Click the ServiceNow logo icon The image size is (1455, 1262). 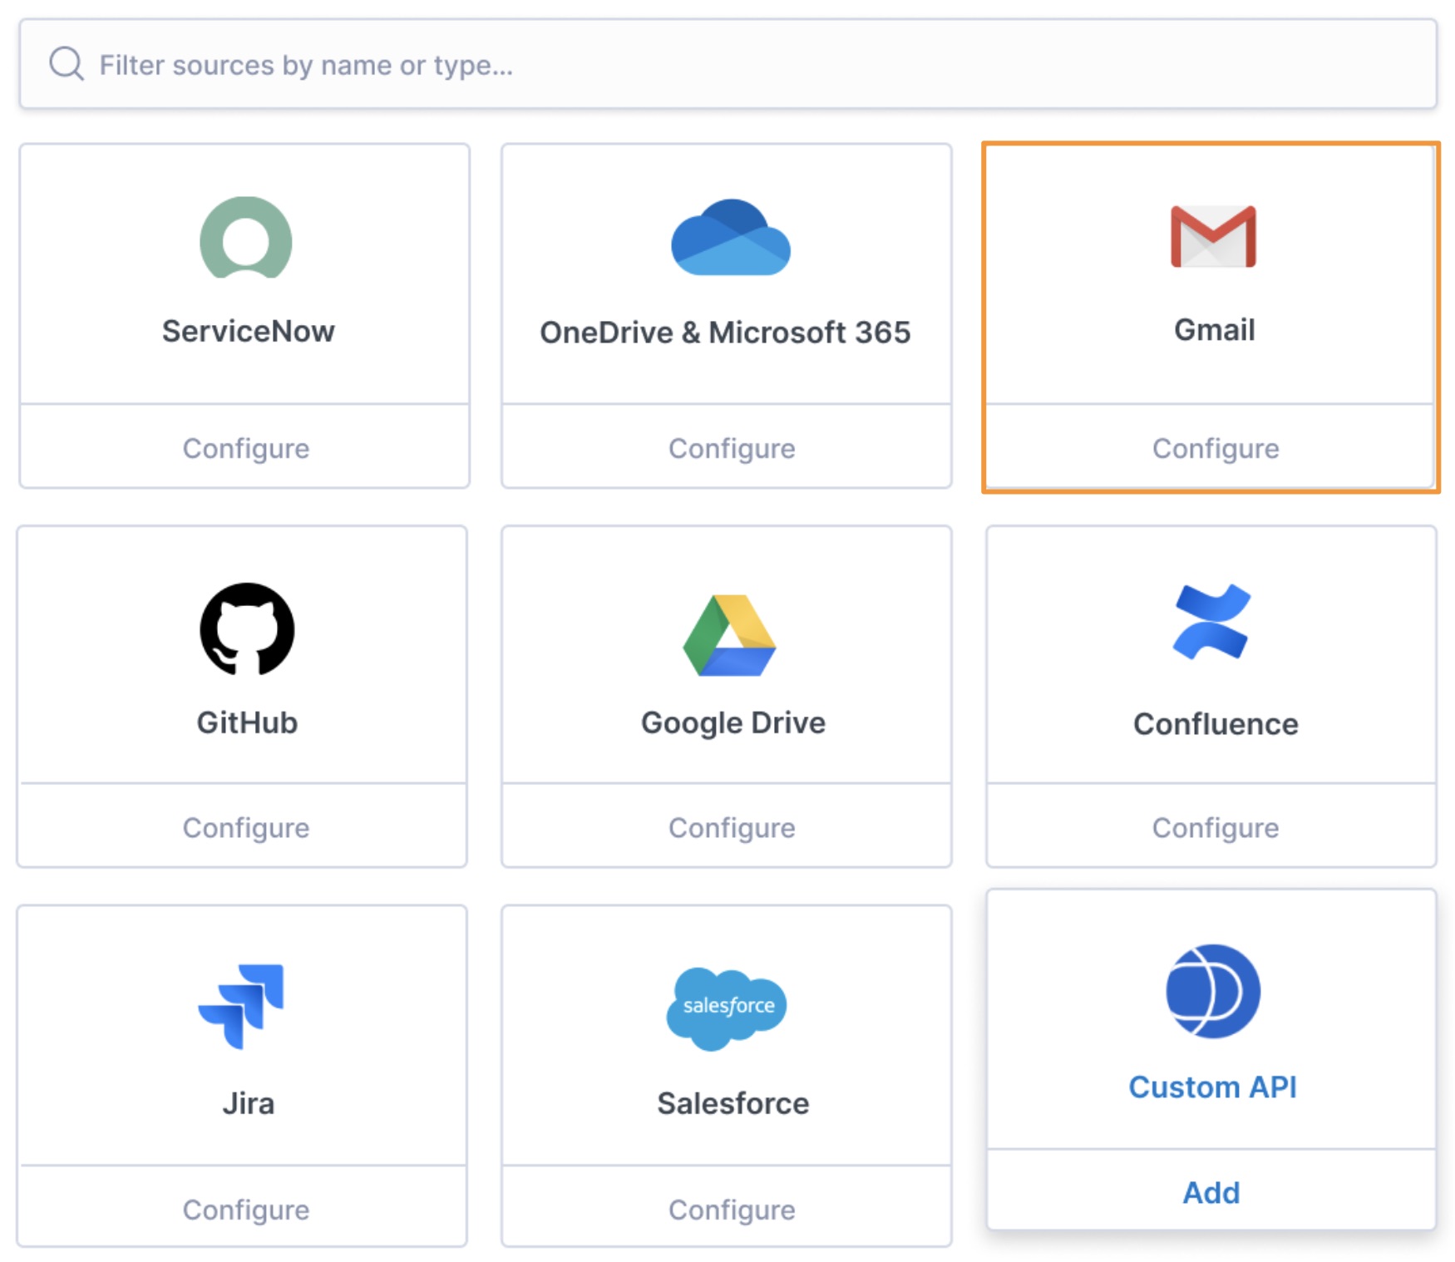pyautogui.click(x=246, y=238)
